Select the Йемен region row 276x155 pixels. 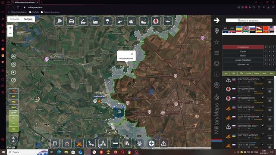pyautogui.click(x=243, y=56)
